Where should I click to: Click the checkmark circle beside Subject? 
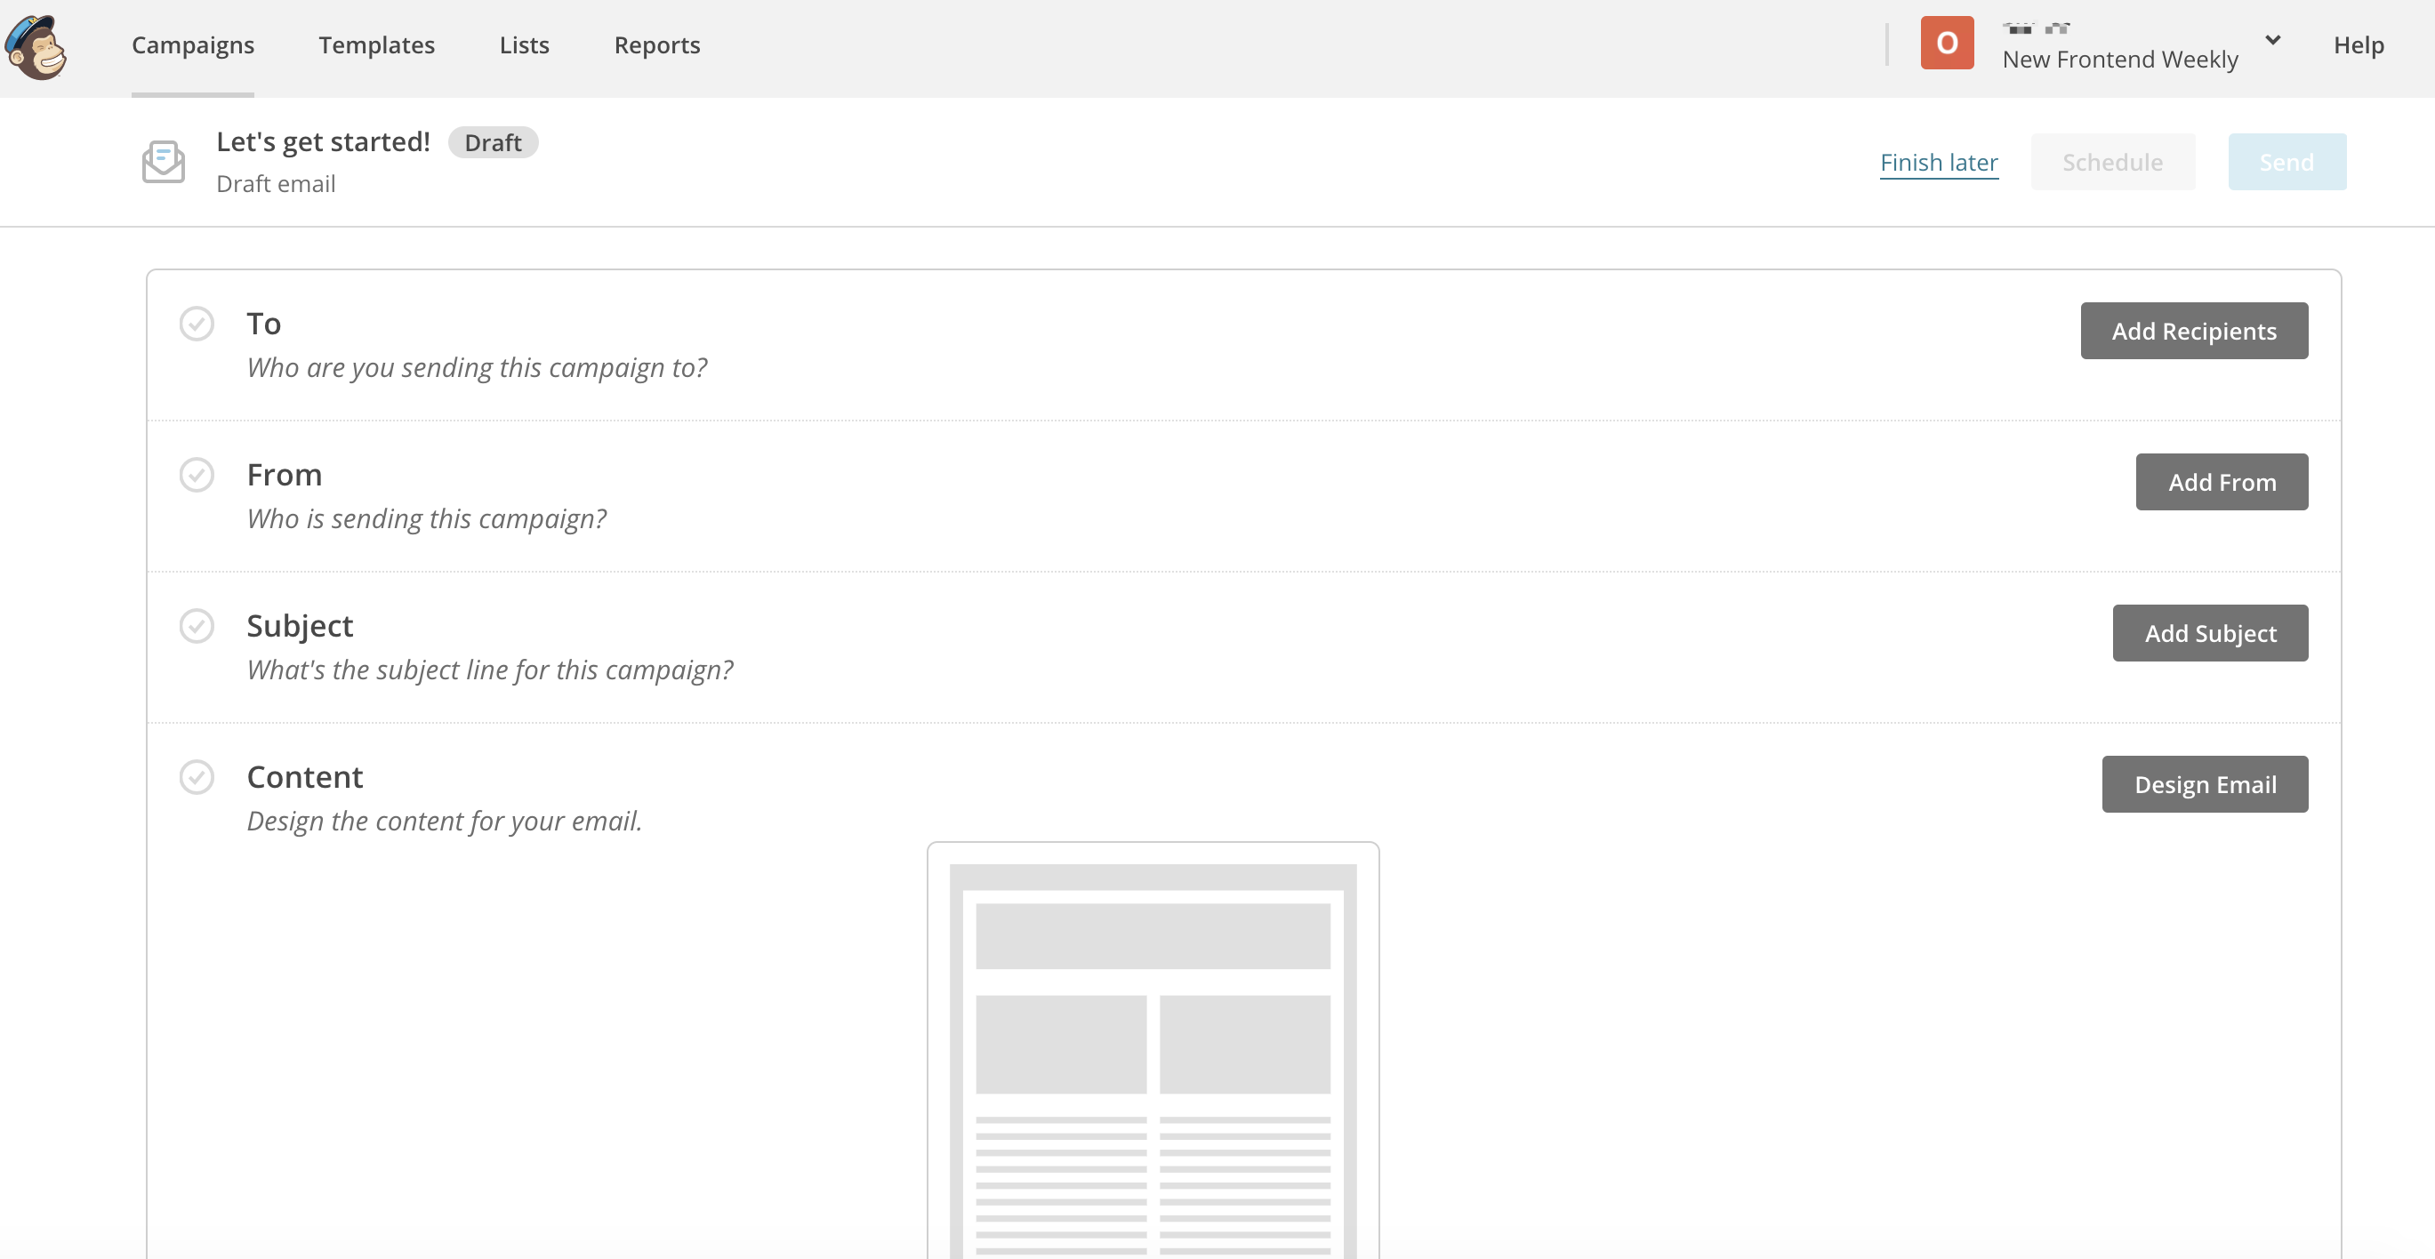(x=197, y=627)
